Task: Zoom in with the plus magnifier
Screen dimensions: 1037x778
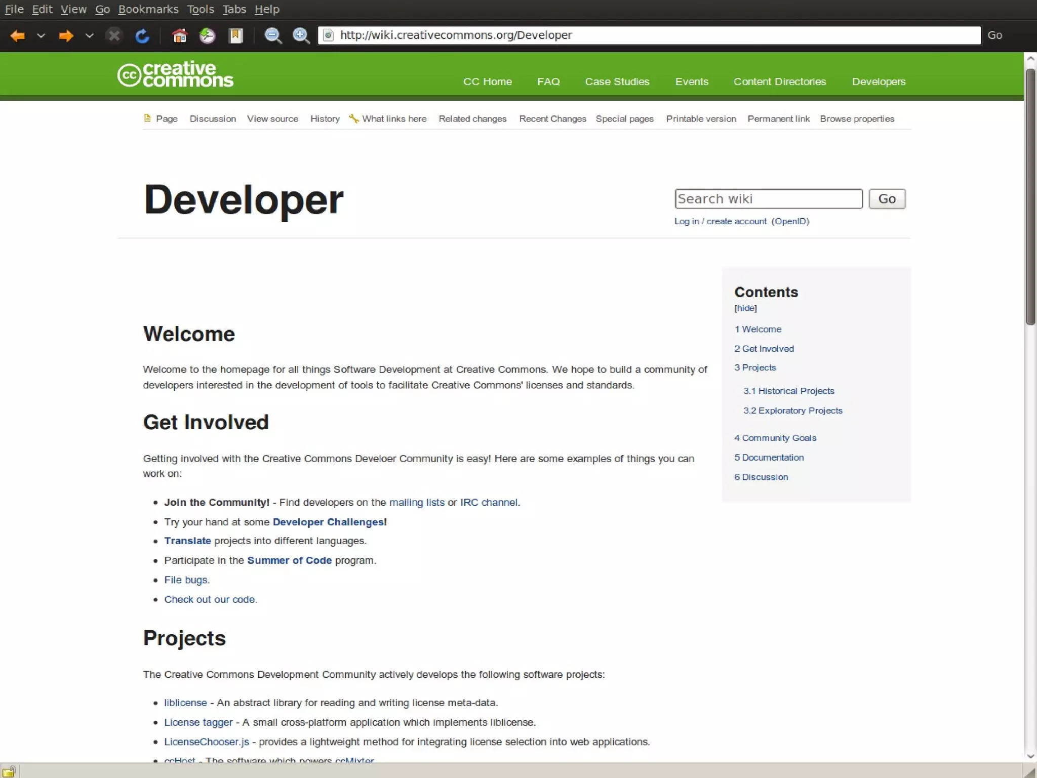Action: tap(301, 35)
